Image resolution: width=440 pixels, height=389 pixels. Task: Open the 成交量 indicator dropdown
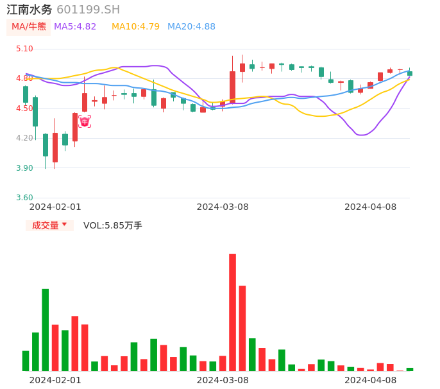[49, 225]
